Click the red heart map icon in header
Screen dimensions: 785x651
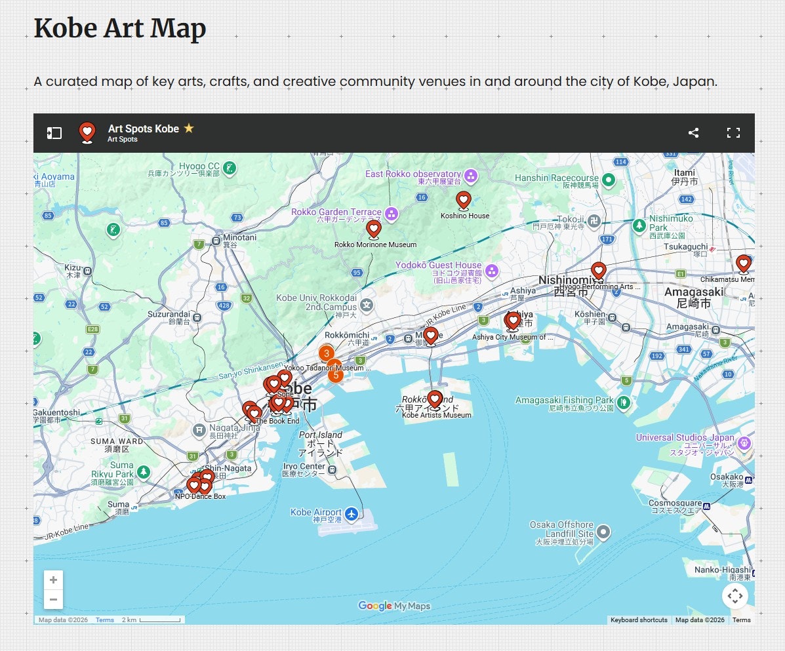point(87,132)
